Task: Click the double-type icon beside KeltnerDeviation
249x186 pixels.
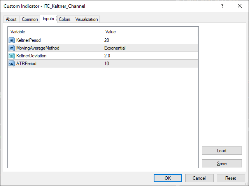Action: tap(12, 56)
